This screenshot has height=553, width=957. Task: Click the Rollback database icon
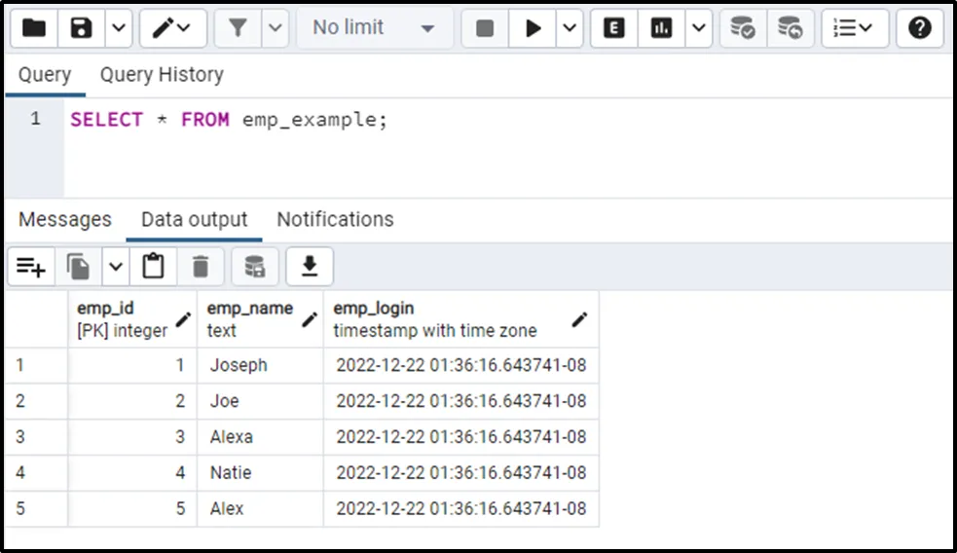791,28
